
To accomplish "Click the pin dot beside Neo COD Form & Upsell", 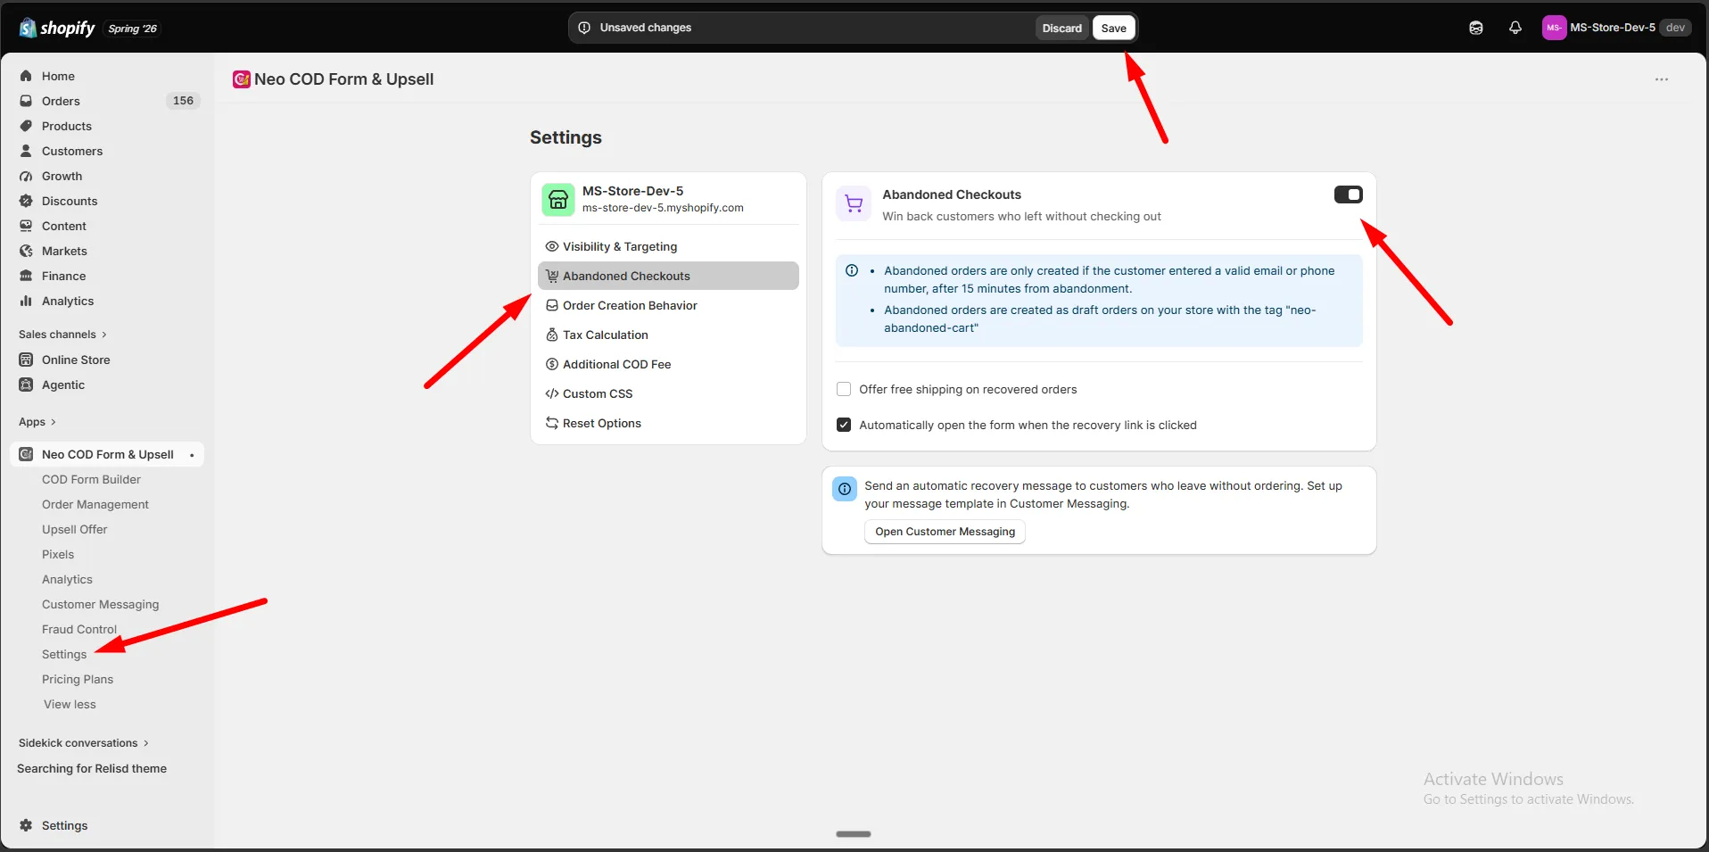I will coord(192,455).
